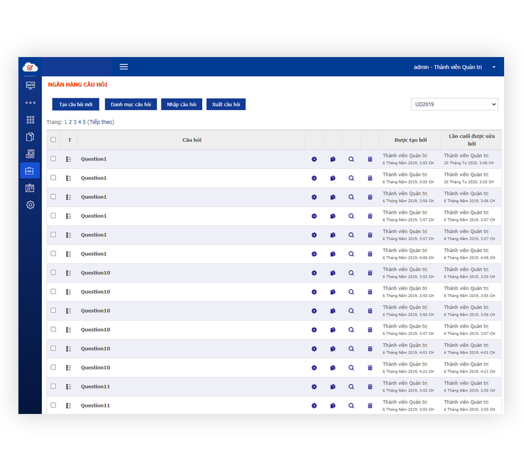Click type list icon of Question10 4:01 row
The image size is (524, 471).
pos(69,349)
